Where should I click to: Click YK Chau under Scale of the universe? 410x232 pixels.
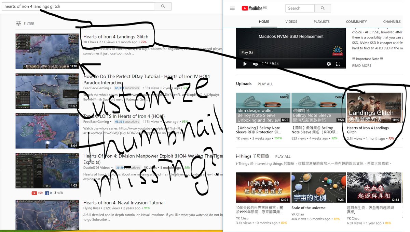(x=298, y=214)
